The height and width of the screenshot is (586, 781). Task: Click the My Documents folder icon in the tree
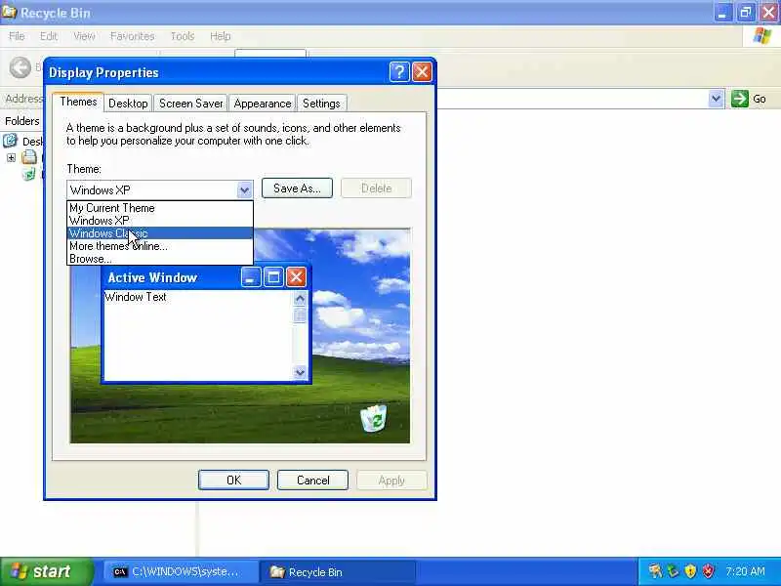[29, 157]
